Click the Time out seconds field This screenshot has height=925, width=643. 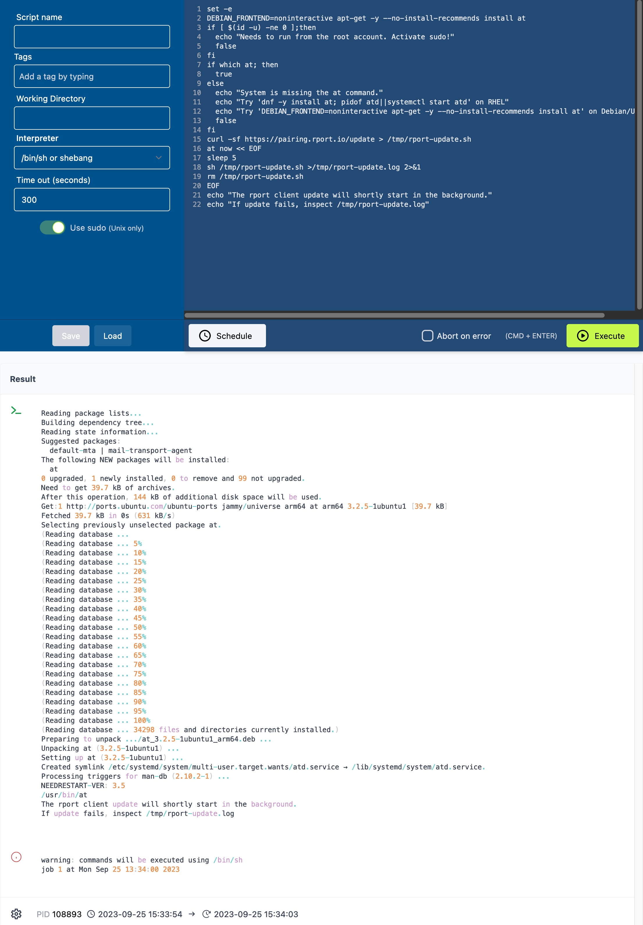pos(92,200)
